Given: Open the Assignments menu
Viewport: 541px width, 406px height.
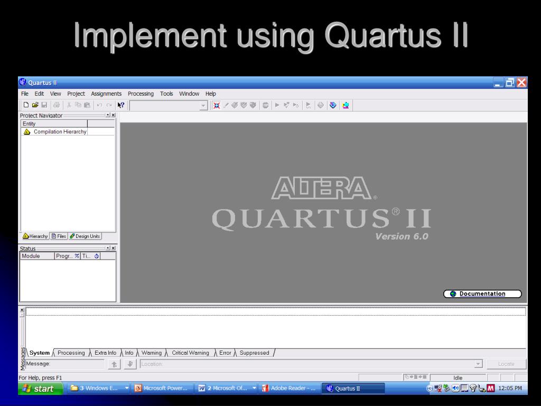Looking at the screenshot, I should [106, 94].
